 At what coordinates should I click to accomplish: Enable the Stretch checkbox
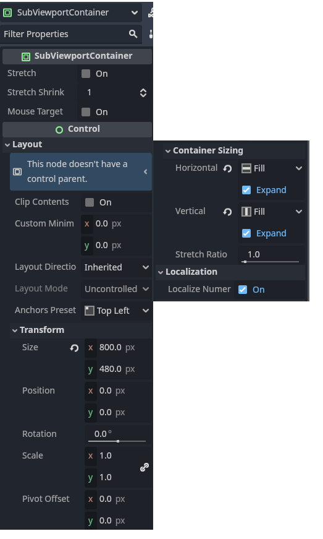coord(86,74)
